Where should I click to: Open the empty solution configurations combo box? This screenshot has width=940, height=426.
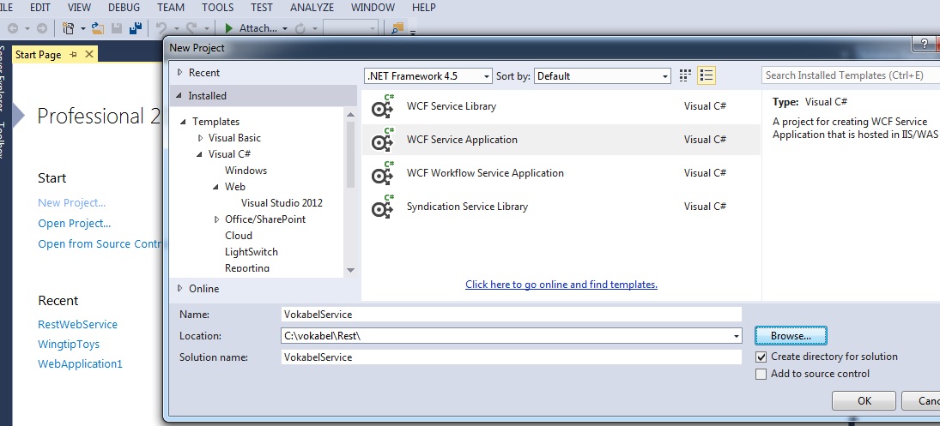click(351, 28)
